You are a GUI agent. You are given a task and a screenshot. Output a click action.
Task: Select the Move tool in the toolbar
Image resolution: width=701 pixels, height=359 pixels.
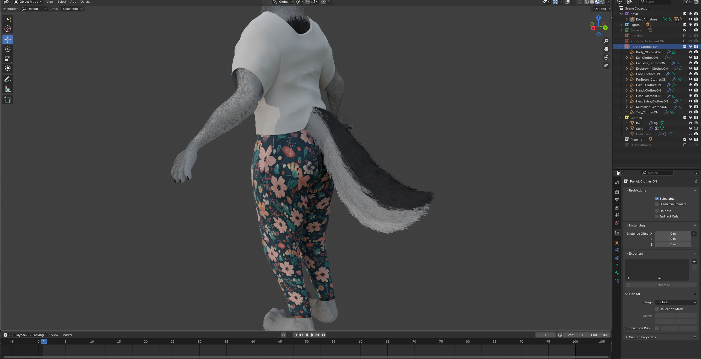tap(8, 40)
